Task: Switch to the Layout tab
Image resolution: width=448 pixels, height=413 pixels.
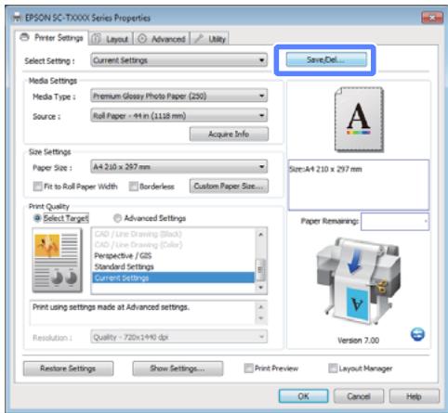Action: point(111,39)
